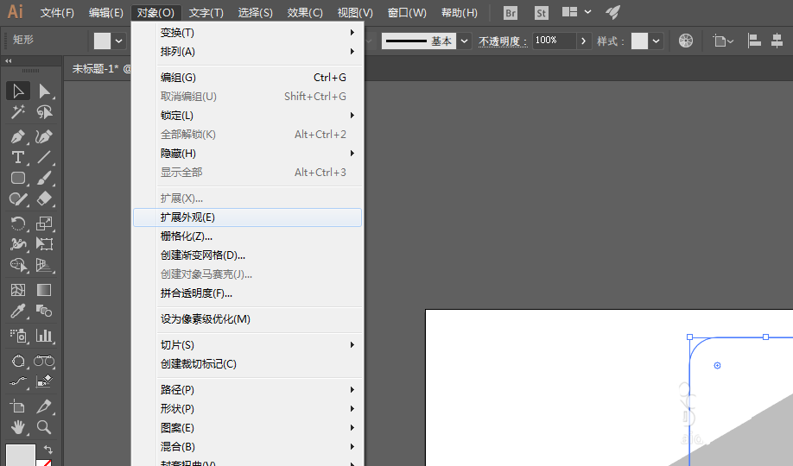Select the Lasso tool
This screenshot has height=466, width=793.
pyautogui.click(x=44, y=111)
